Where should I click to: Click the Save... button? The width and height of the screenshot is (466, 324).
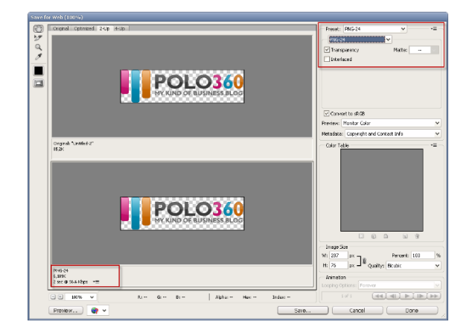(x=302, y=311)
